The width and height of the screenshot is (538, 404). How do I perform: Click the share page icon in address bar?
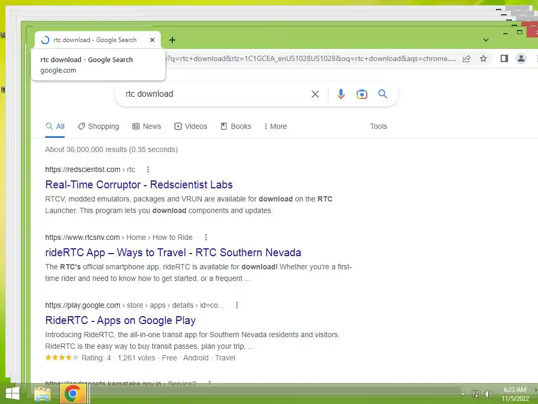pyautogui.click(x=467, y=58)
